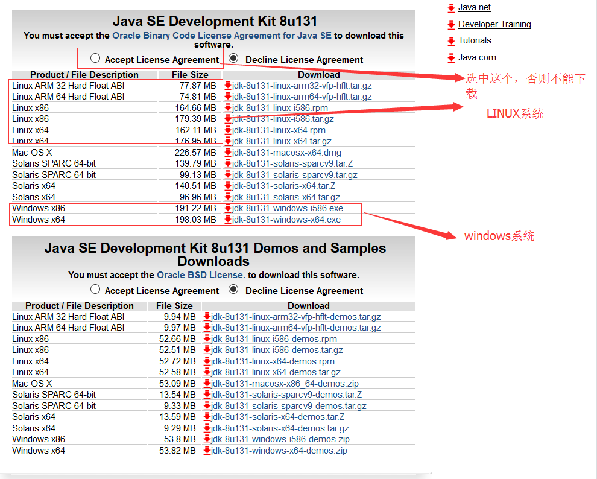This screenshot has width=597, height=479.
Task: Open the Oracle BSD License link
Action: pos(201,275)
